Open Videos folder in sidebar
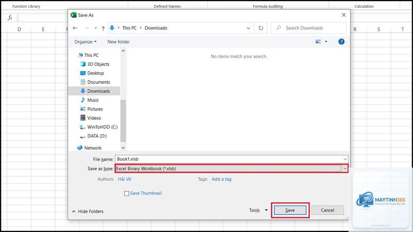Viewport: 413px width, 232px height. 94,118
